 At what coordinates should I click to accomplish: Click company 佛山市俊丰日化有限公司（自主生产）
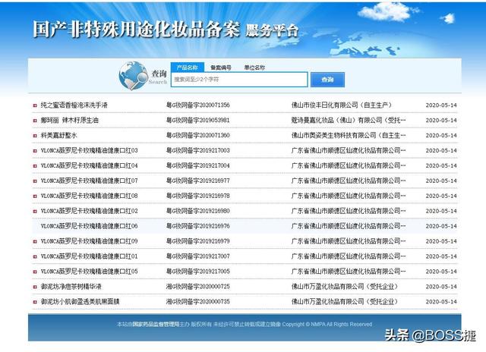[342, 105]
